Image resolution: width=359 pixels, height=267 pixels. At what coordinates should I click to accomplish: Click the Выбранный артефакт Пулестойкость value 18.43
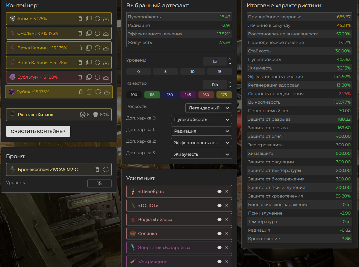(x=225, y=17)
